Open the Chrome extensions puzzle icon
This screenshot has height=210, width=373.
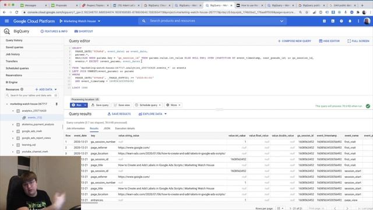[358, 12]
